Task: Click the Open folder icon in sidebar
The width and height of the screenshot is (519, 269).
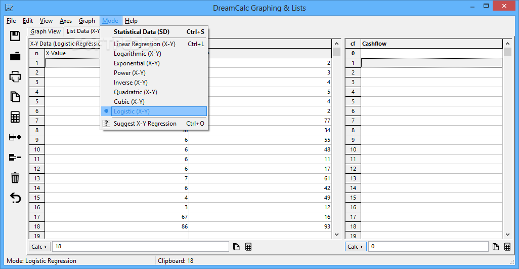Action: click(x=15, y=56)
